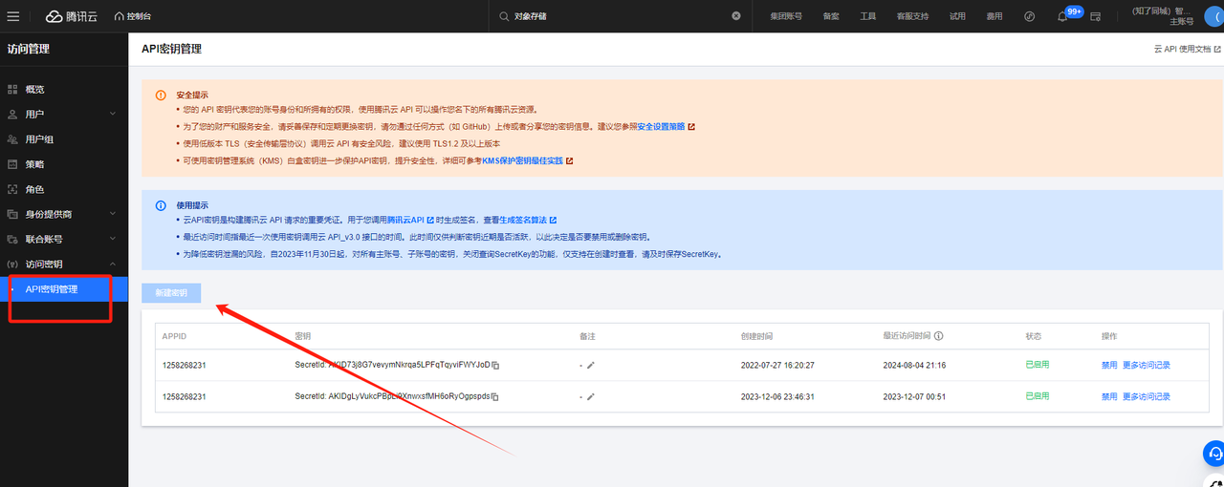Open the hamburger navigation menu

13,16
